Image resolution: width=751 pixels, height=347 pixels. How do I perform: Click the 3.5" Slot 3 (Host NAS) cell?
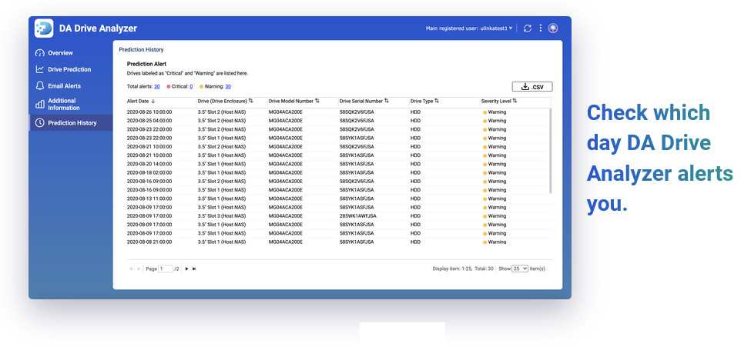222,216
